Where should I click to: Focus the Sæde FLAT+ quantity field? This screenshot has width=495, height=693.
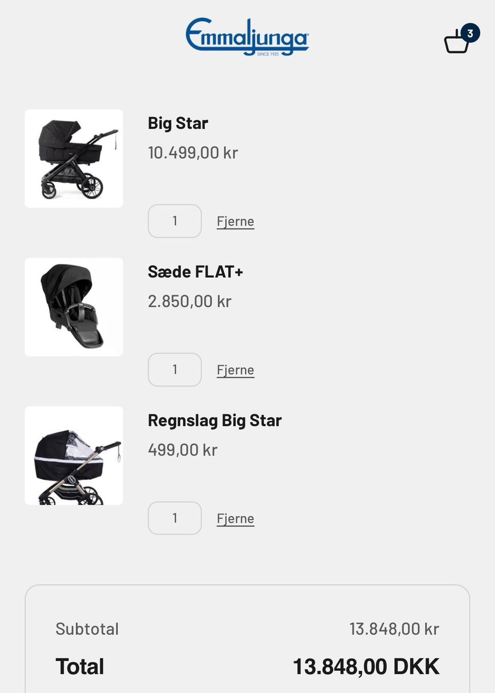(x=175, y=370)
